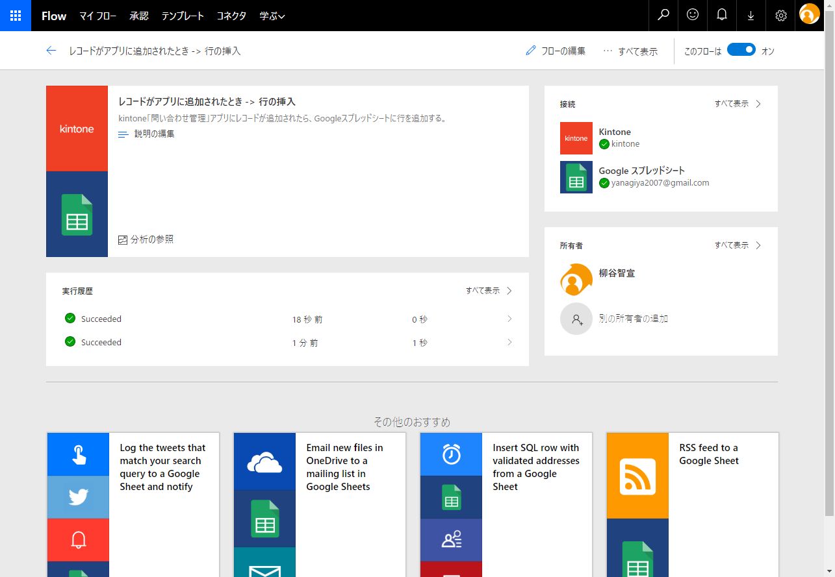Screen dimensions: 835x577
Task: Open the feedback smiley icon
Action: [693, 16]
